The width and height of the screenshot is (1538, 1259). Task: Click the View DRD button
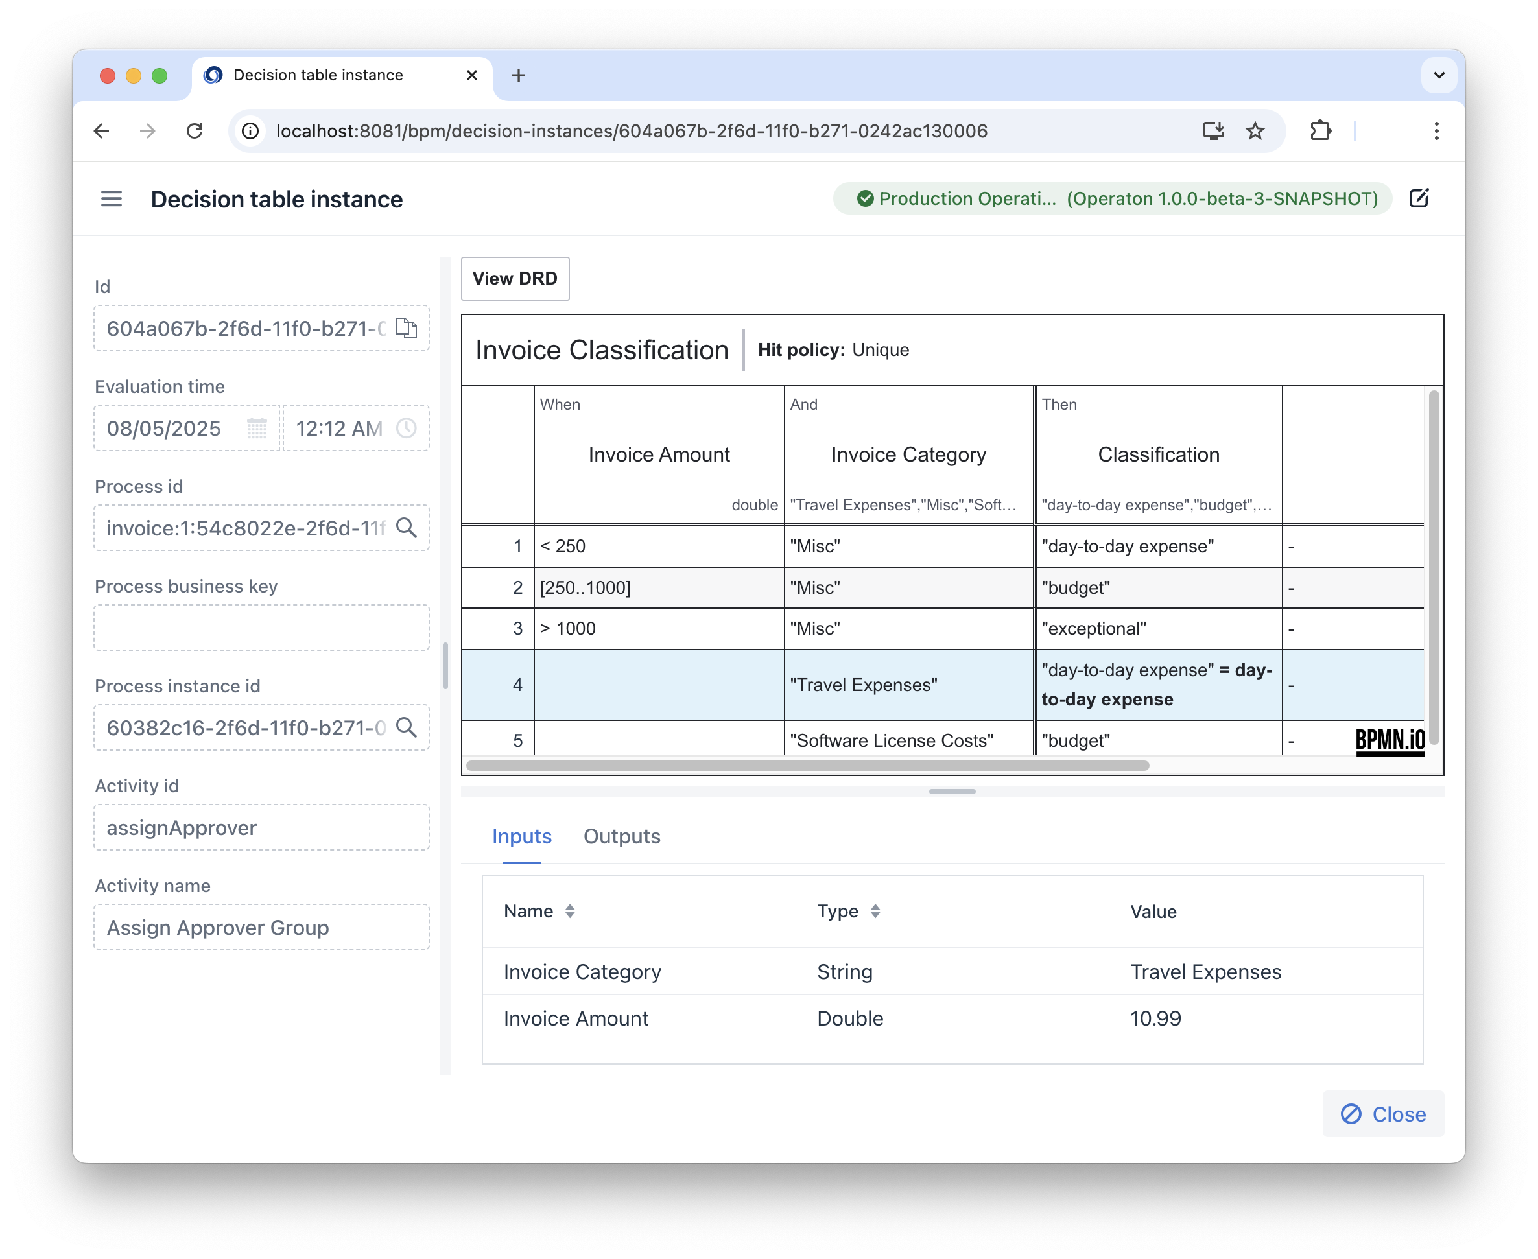515,279
